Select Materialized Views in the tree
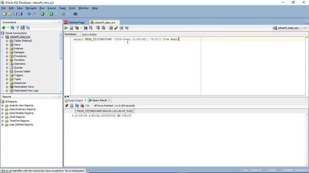The height and width of the screenshot is (173, 309). click(24, 86)
